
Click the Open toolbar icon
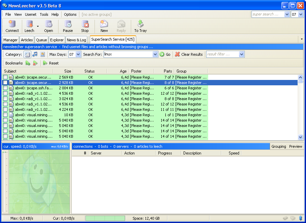[48, 24]
